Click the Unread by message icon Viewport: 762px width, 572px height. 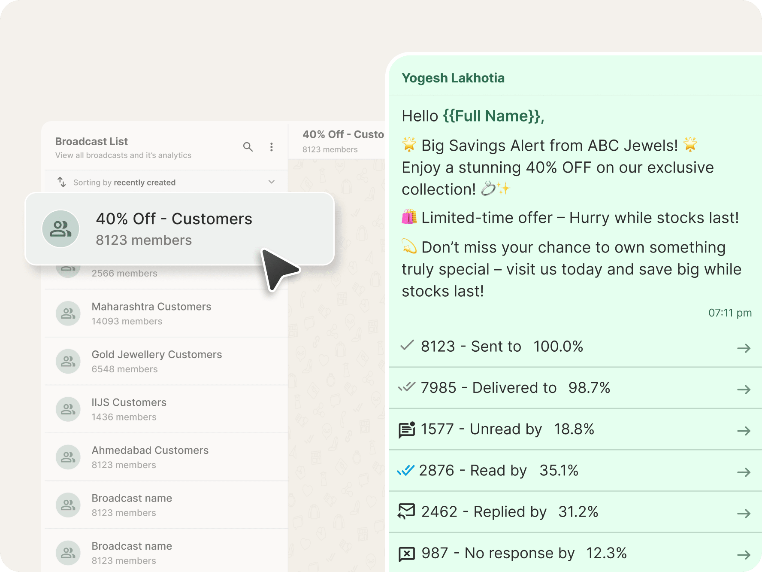click(406, 430)
